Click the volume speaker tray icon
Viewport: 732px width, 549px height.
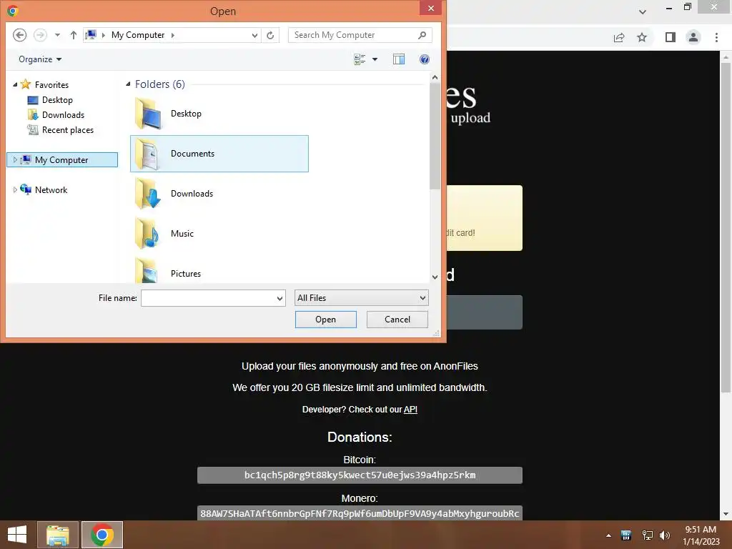pyautogui.click(x=664, y=535)
